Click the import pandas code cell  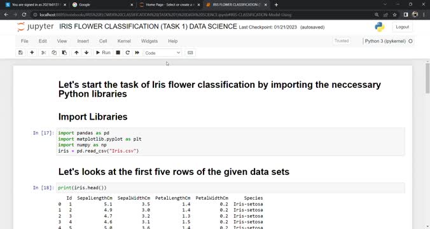(x=230, y=142)
